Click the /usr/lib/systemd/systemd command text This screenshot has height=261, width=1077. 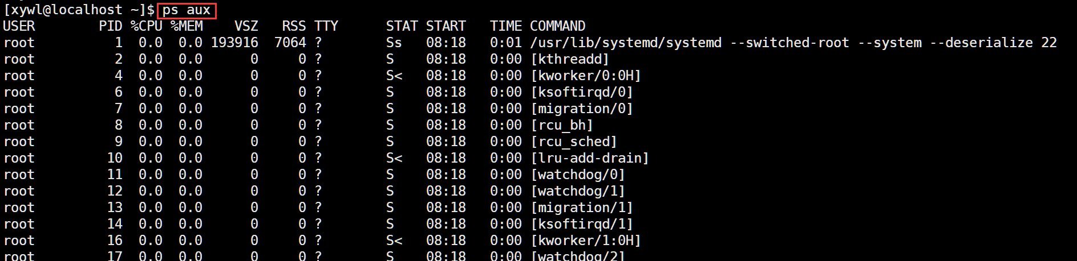click(x=626, y=43)
